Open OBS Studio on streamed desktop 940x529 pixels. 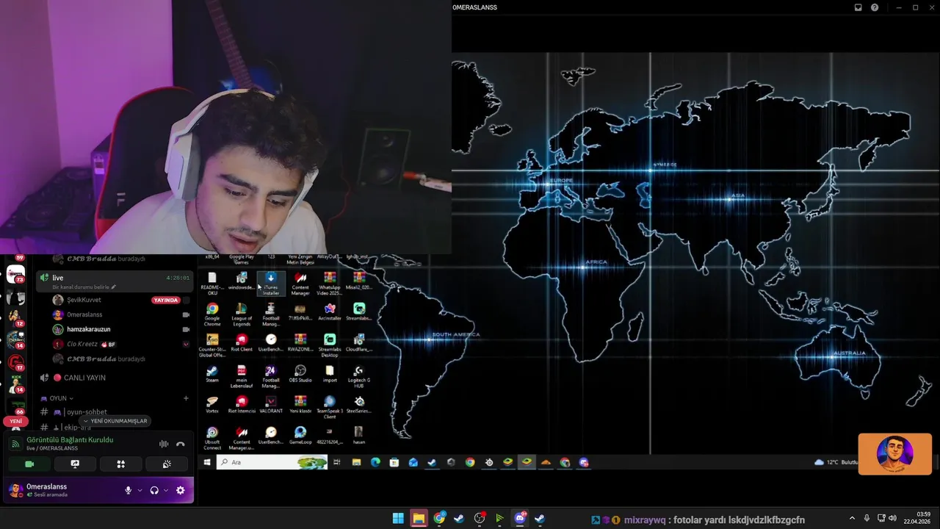click(300, 375)
